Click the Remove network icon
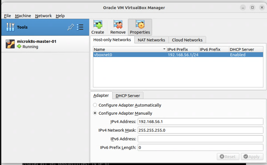 (x=118, y=24)
